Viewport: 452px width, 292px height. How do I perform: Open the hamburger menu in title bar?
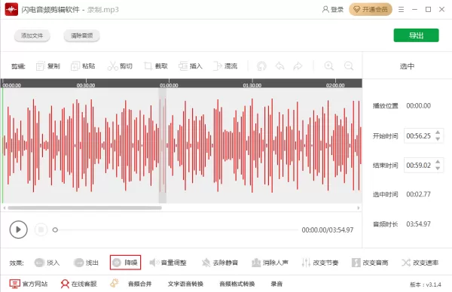(401, 10)
